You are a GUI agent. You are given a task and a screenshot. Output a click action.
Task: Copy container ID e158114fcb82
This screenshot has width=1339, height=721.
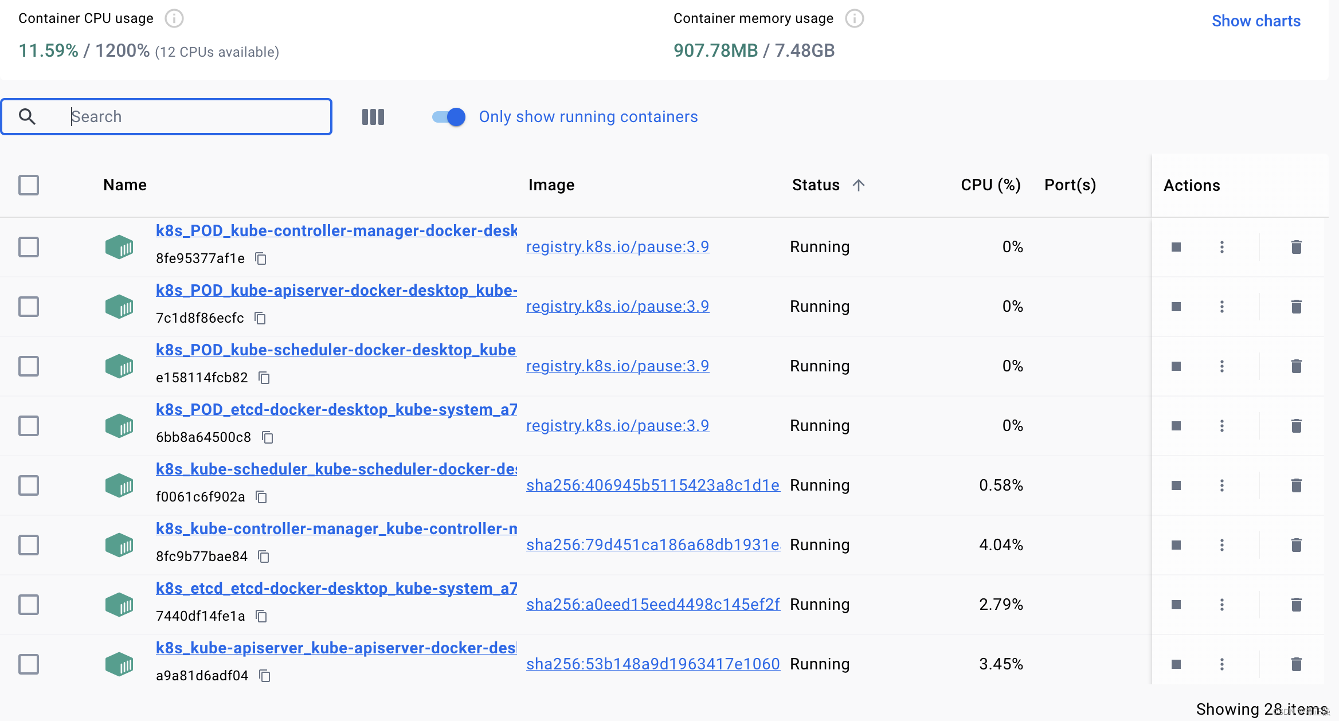point(264,378)
